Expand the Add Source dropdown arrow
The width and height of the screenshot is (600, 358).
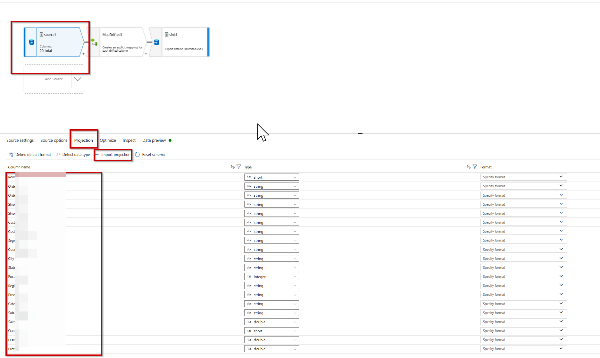tap(78, 79)
